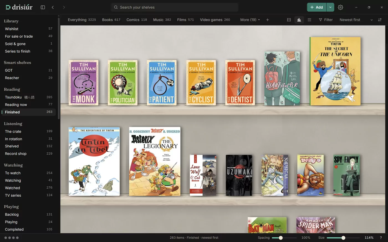388x242 pixels.
Task: Switch to list view icon
Action: 310,20
